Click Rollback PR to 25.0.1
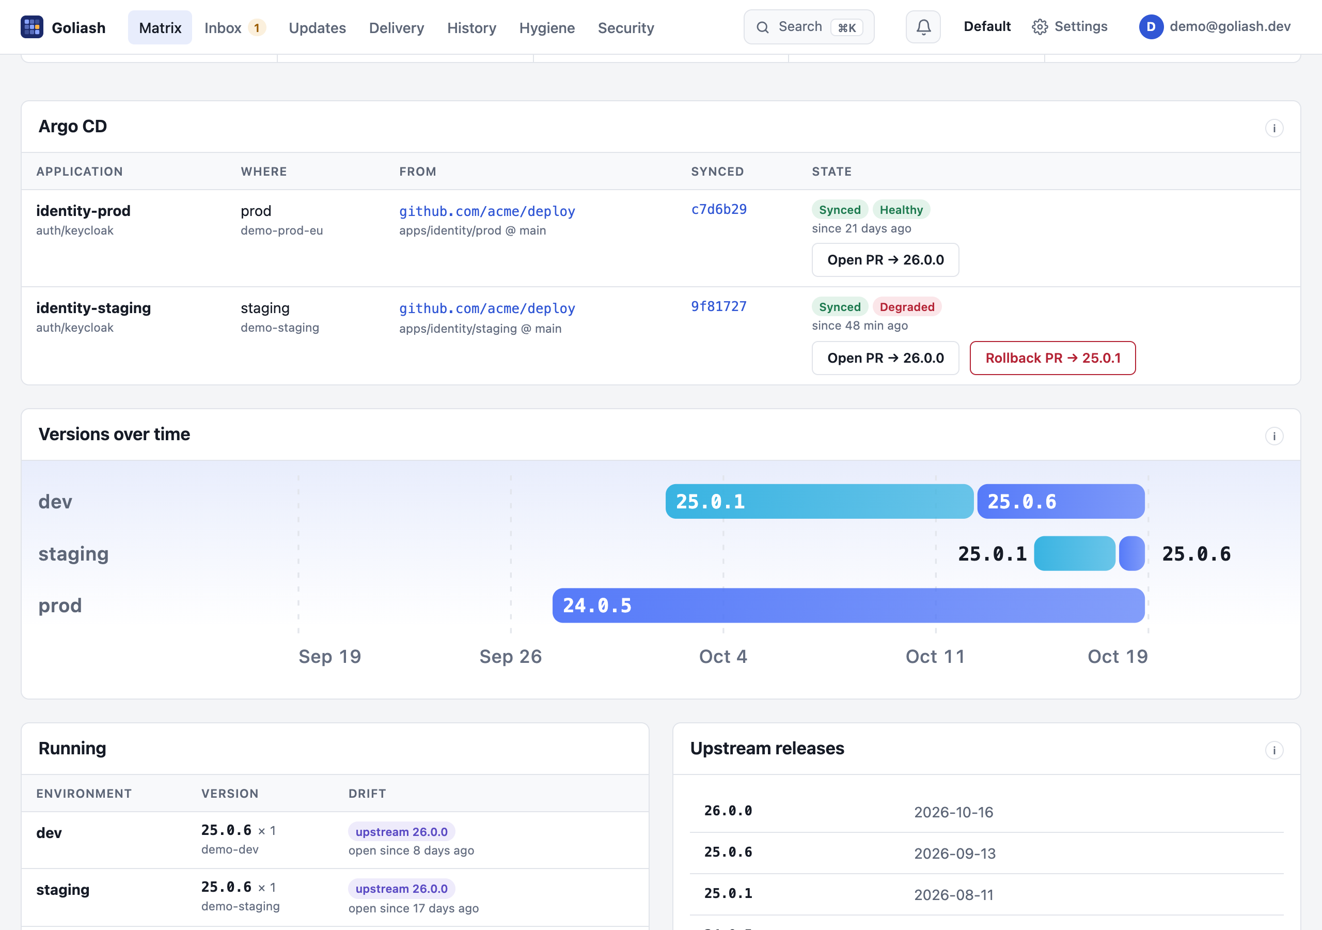Screen dimensions: 1322x930 1052,358
